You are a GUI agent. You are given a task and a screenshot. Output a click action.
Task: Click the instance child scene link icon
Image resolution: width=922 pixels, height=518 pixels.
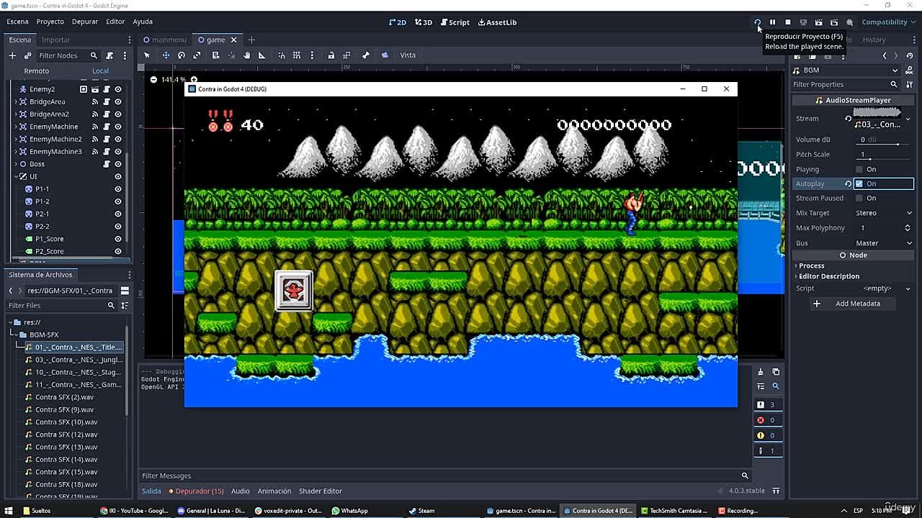27,55
